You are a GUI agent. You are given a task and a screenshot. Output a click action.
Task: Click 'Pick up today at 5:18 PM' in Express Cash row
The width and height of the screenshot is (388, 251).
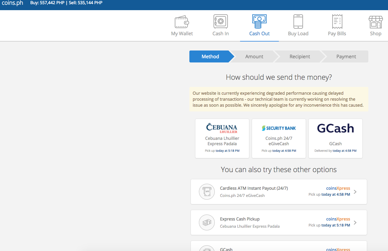(329, 225)
